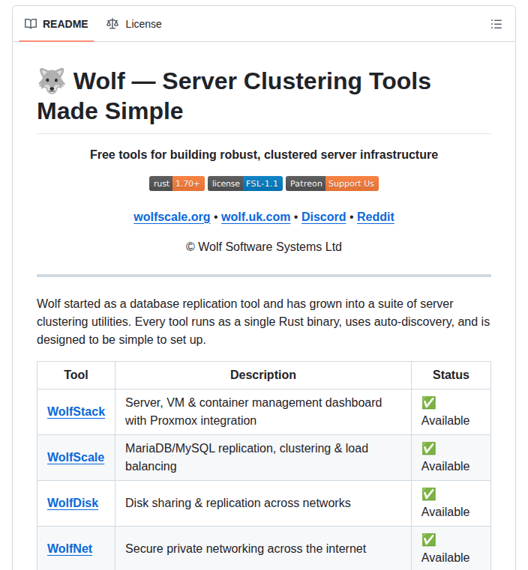The width and height of the screenshot is (528, 570).
Task: Open the WolfDisk tool link
Action: (73, 503)
